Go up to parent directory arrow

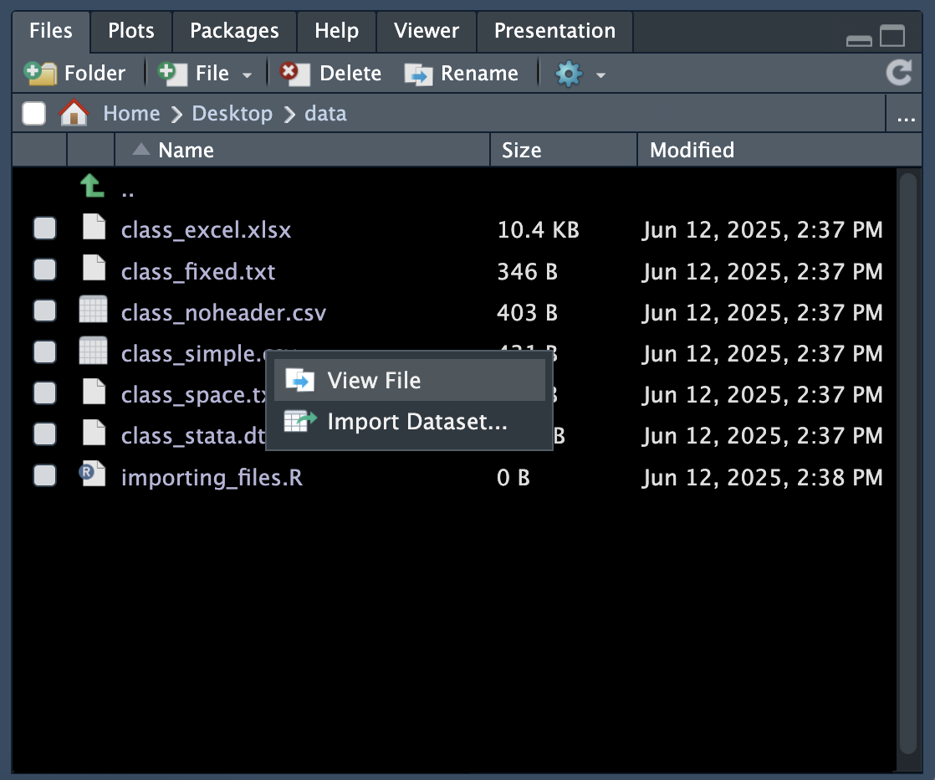92,187
